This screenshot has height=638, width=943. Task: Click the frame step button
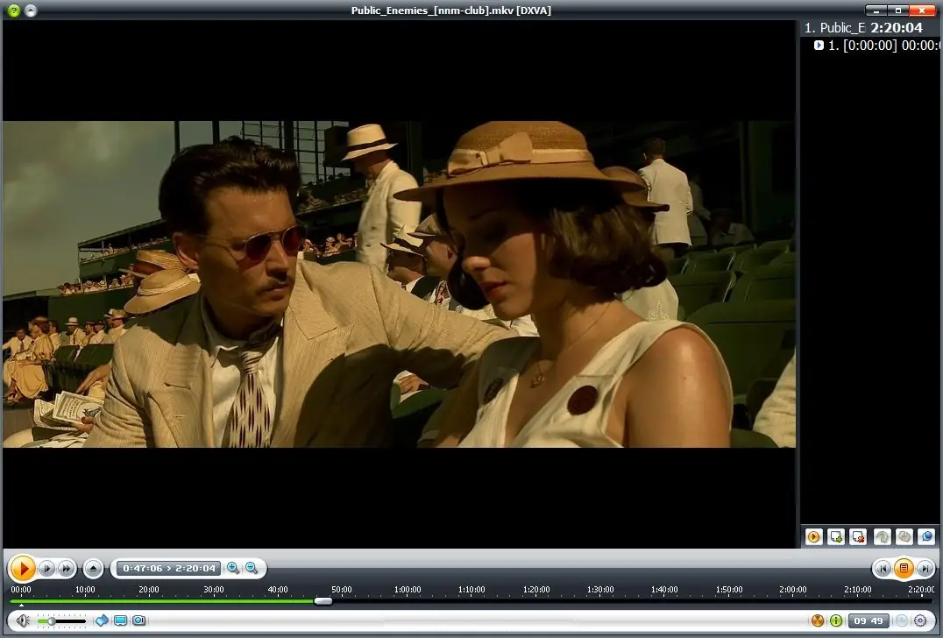48,569
